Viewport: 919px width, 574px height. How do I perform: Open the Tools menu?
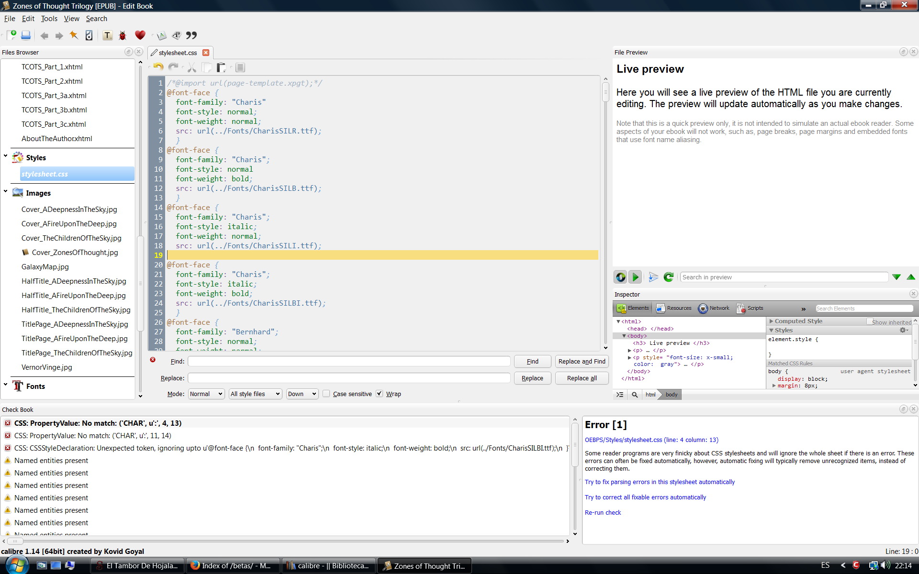point(49,19)
